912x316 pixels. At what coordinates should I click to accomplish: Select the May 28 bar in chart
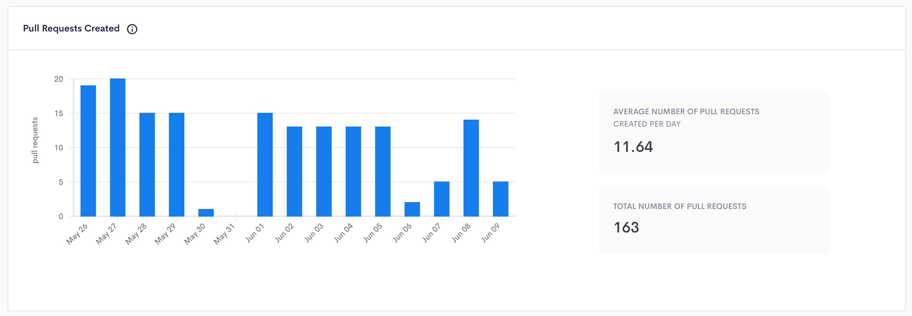[147, 165]
